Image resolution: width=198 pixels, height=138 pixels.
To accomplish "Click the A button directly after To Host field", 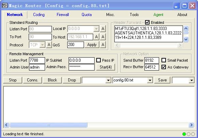I will (x=96, y=37).
